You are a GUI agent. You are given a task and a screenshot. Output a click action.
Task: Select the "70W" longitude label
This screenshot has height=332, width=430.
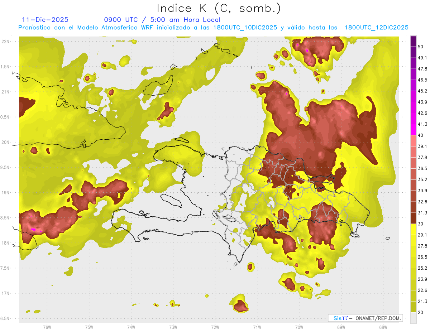pos(299,327)
